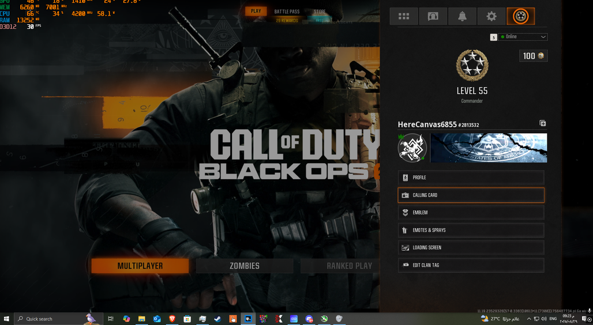Copy player ID with the icon beside #2813532
The width and height of the screenshot is (593, 325).
tap(542, 123)
